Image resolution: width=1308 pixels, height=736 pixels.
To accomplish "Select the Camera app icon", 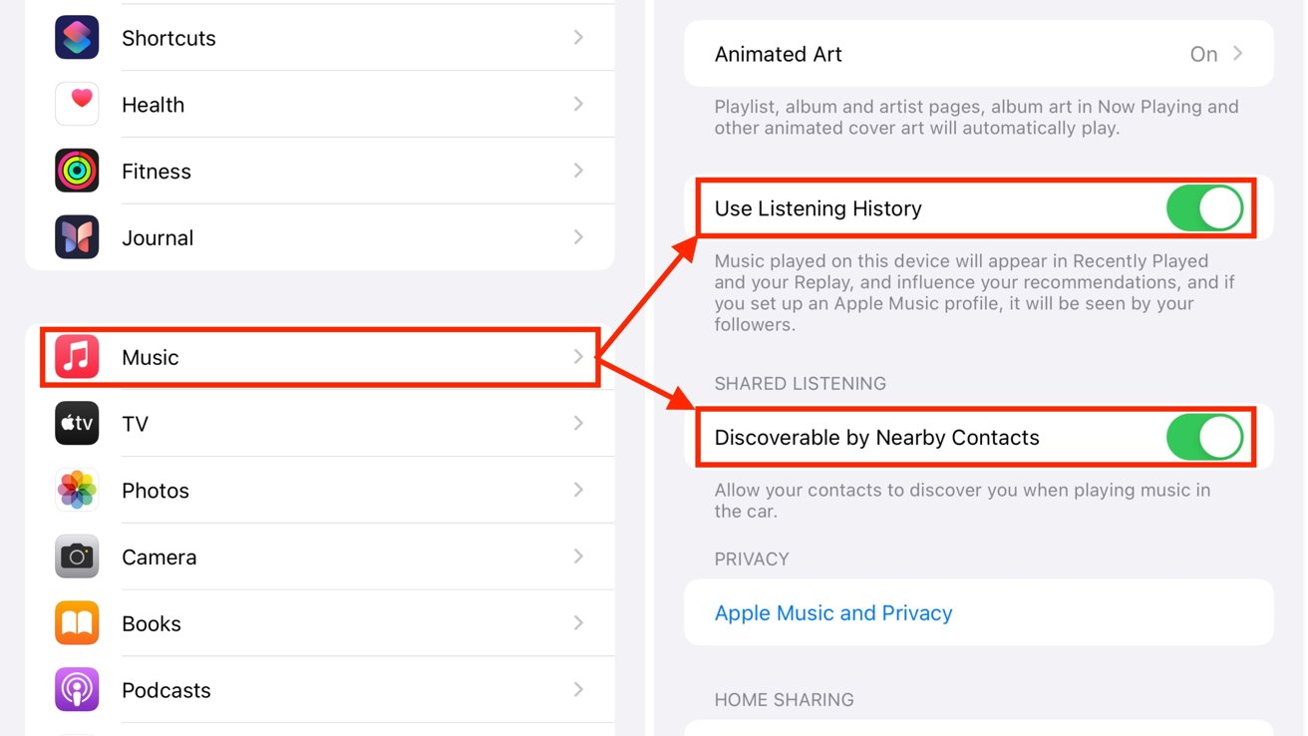I will pos(77,556).
